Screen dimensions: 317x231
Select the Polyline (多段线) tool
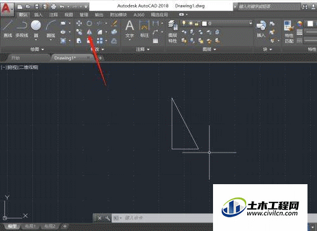point(22,28)
